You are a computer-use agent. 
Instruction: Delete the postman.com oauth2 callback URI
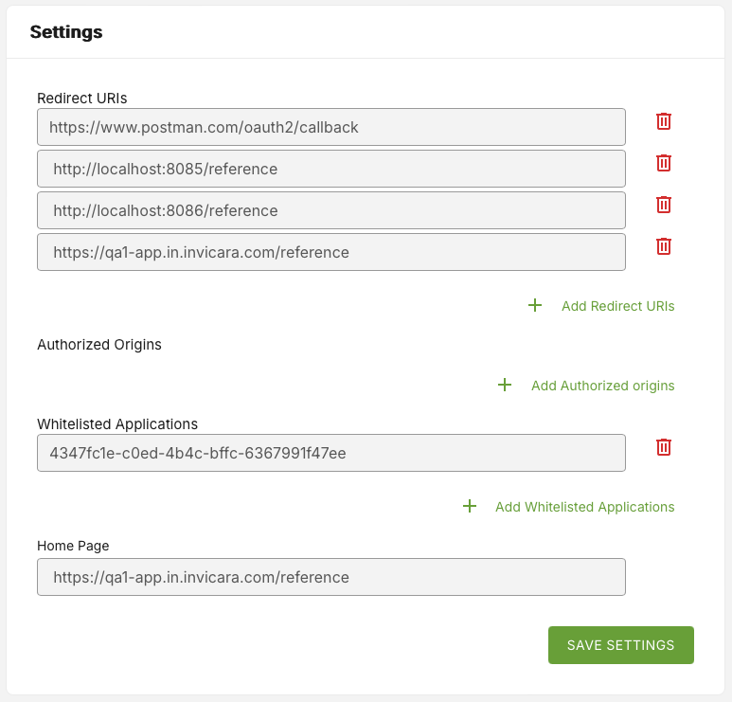[664, 121]
